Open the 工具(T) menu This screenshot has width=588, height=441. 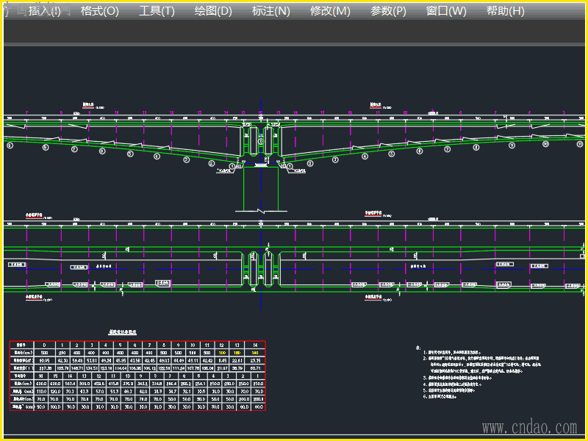coord(157,11)
